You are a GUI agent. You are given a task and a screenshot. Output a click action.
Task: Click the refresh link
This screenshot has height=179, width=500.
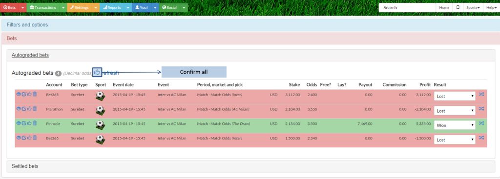pyautogui.click(x=111, y=73)
